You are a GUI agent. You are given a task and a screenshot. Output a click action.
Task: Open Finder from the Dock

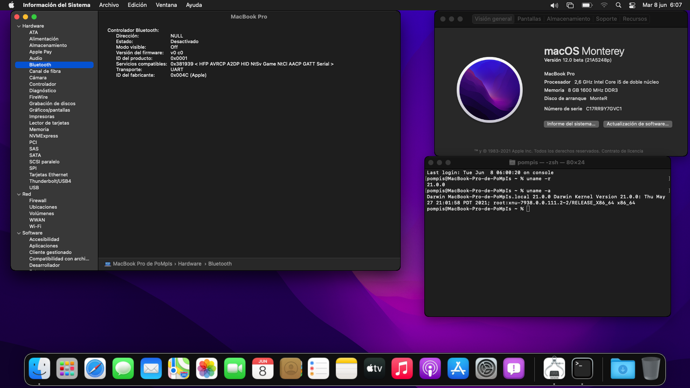[x=39, y=369]
